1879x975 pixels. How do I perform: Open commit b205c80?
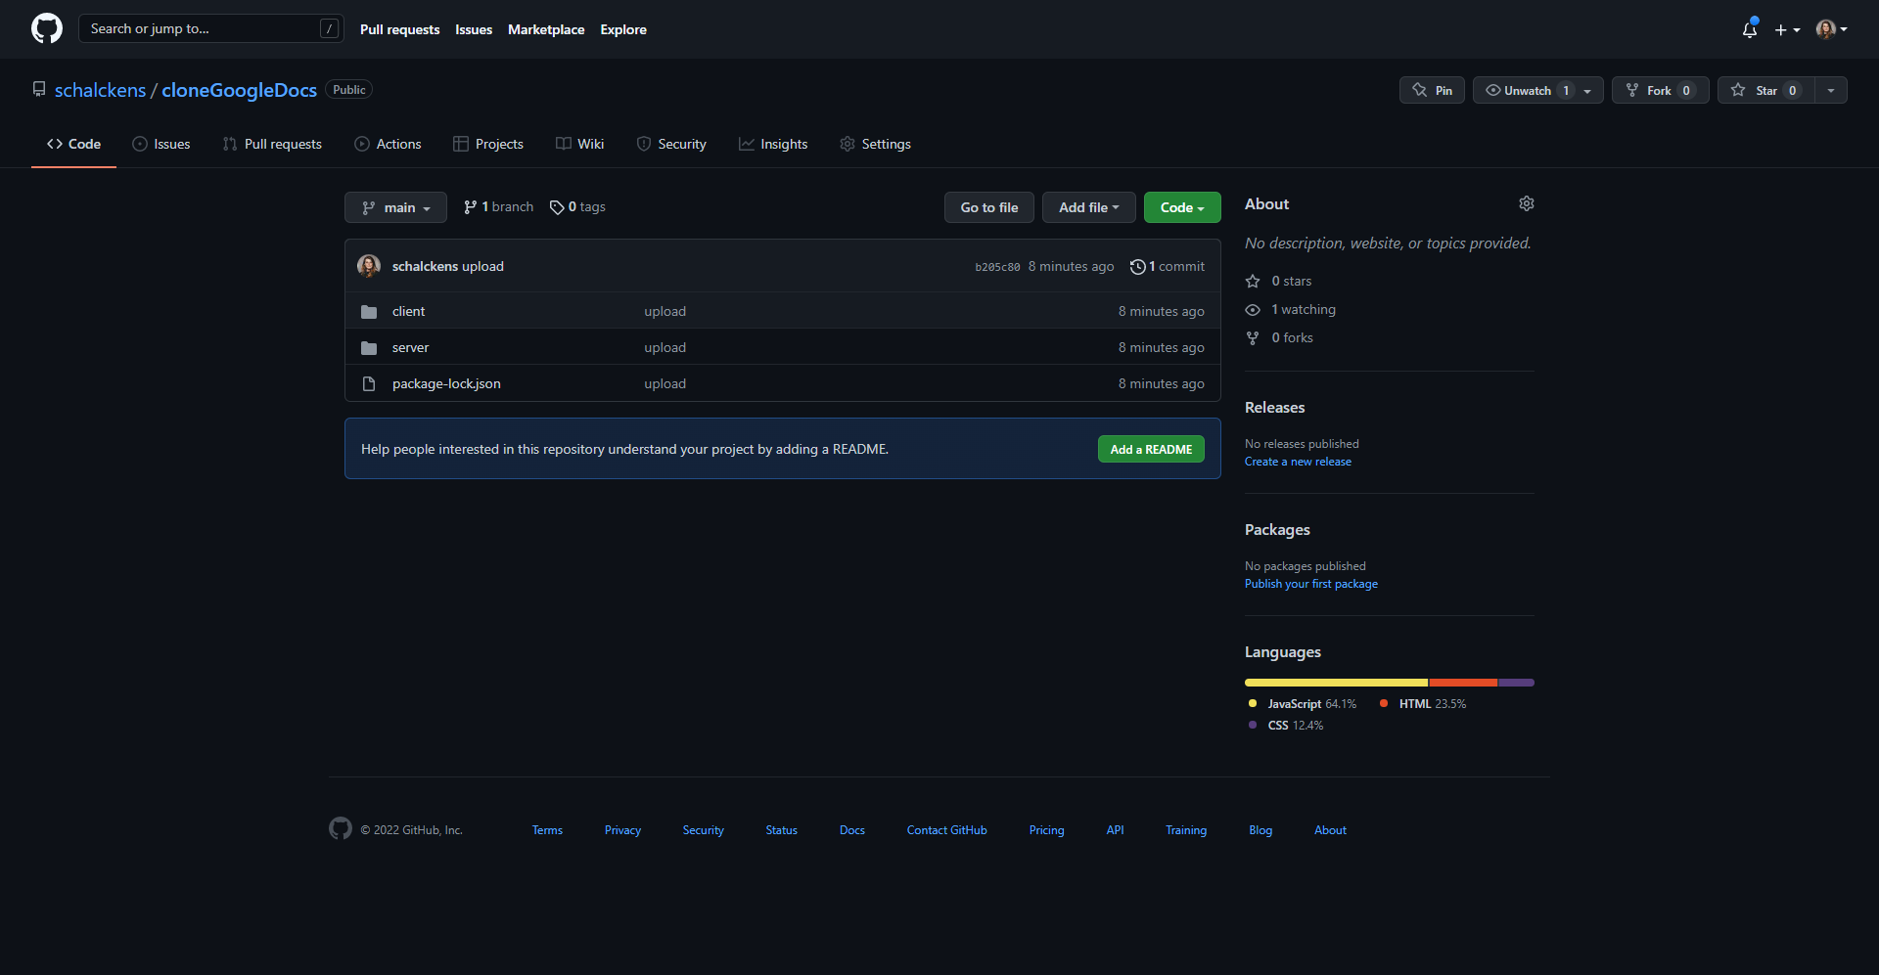coord(997,267)
